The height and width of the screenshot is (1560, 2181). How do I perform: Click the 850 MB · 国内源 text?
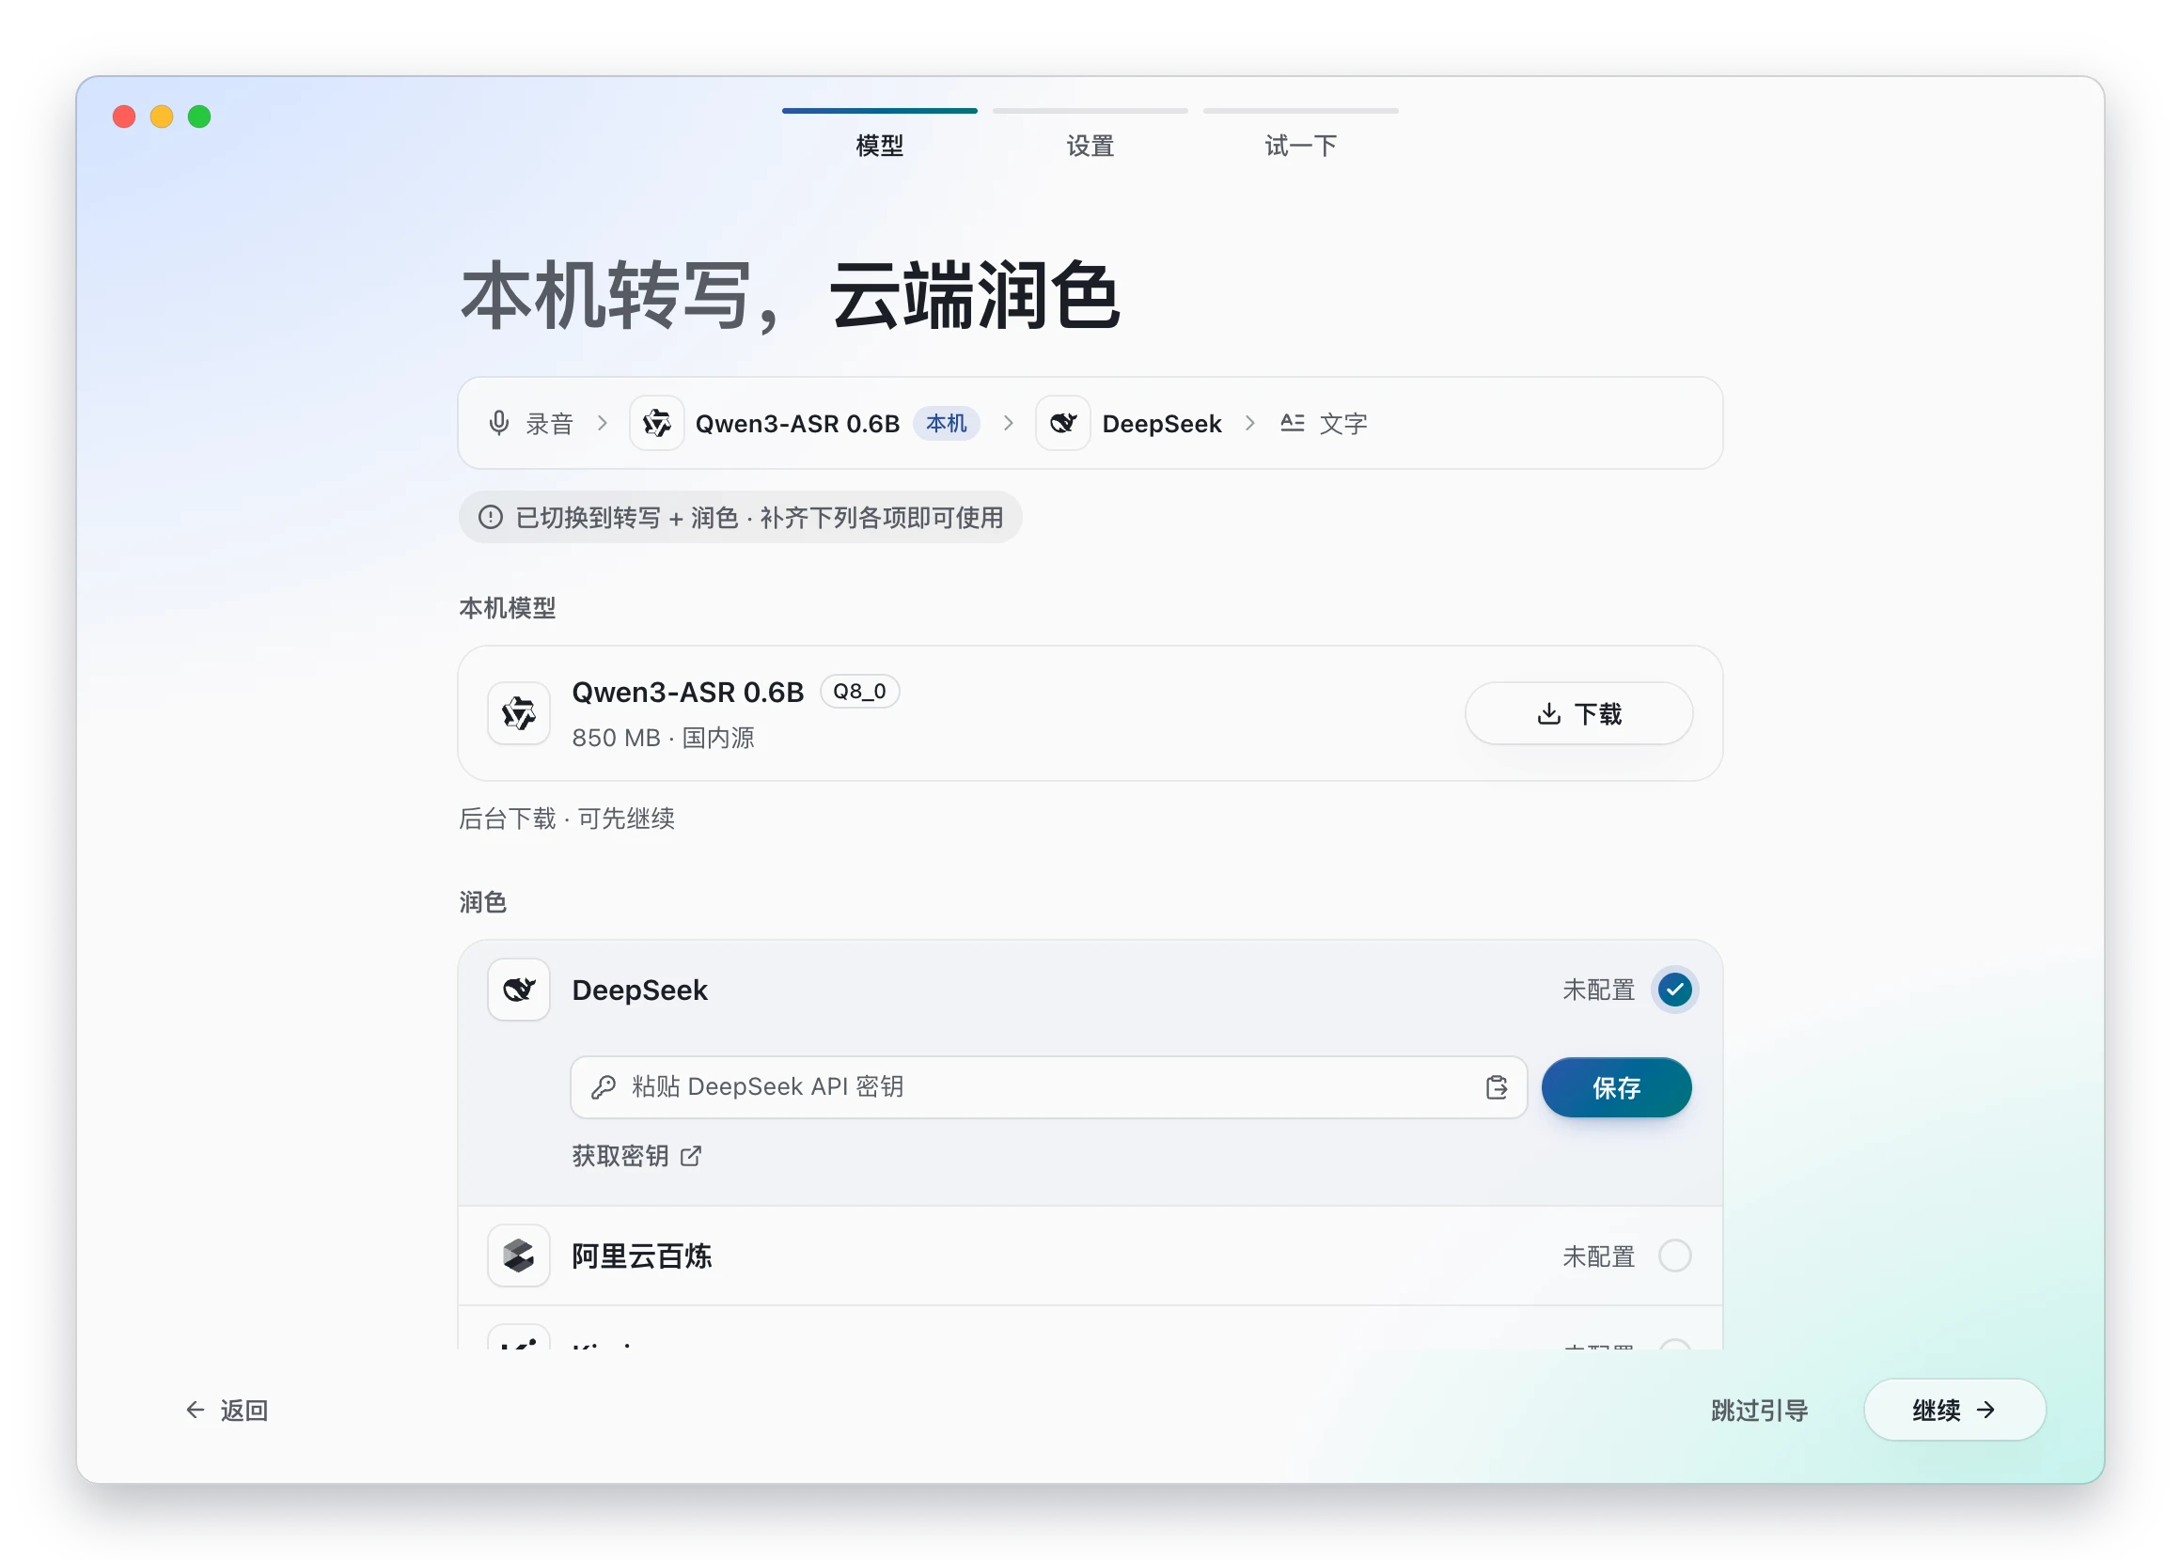pyautogui.click(x=663, y=738)
